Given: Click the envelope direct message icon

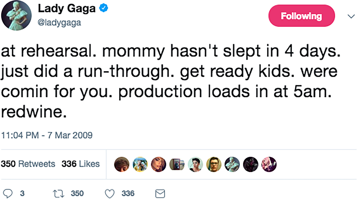Looking at the screenshot, I should 160,194.
